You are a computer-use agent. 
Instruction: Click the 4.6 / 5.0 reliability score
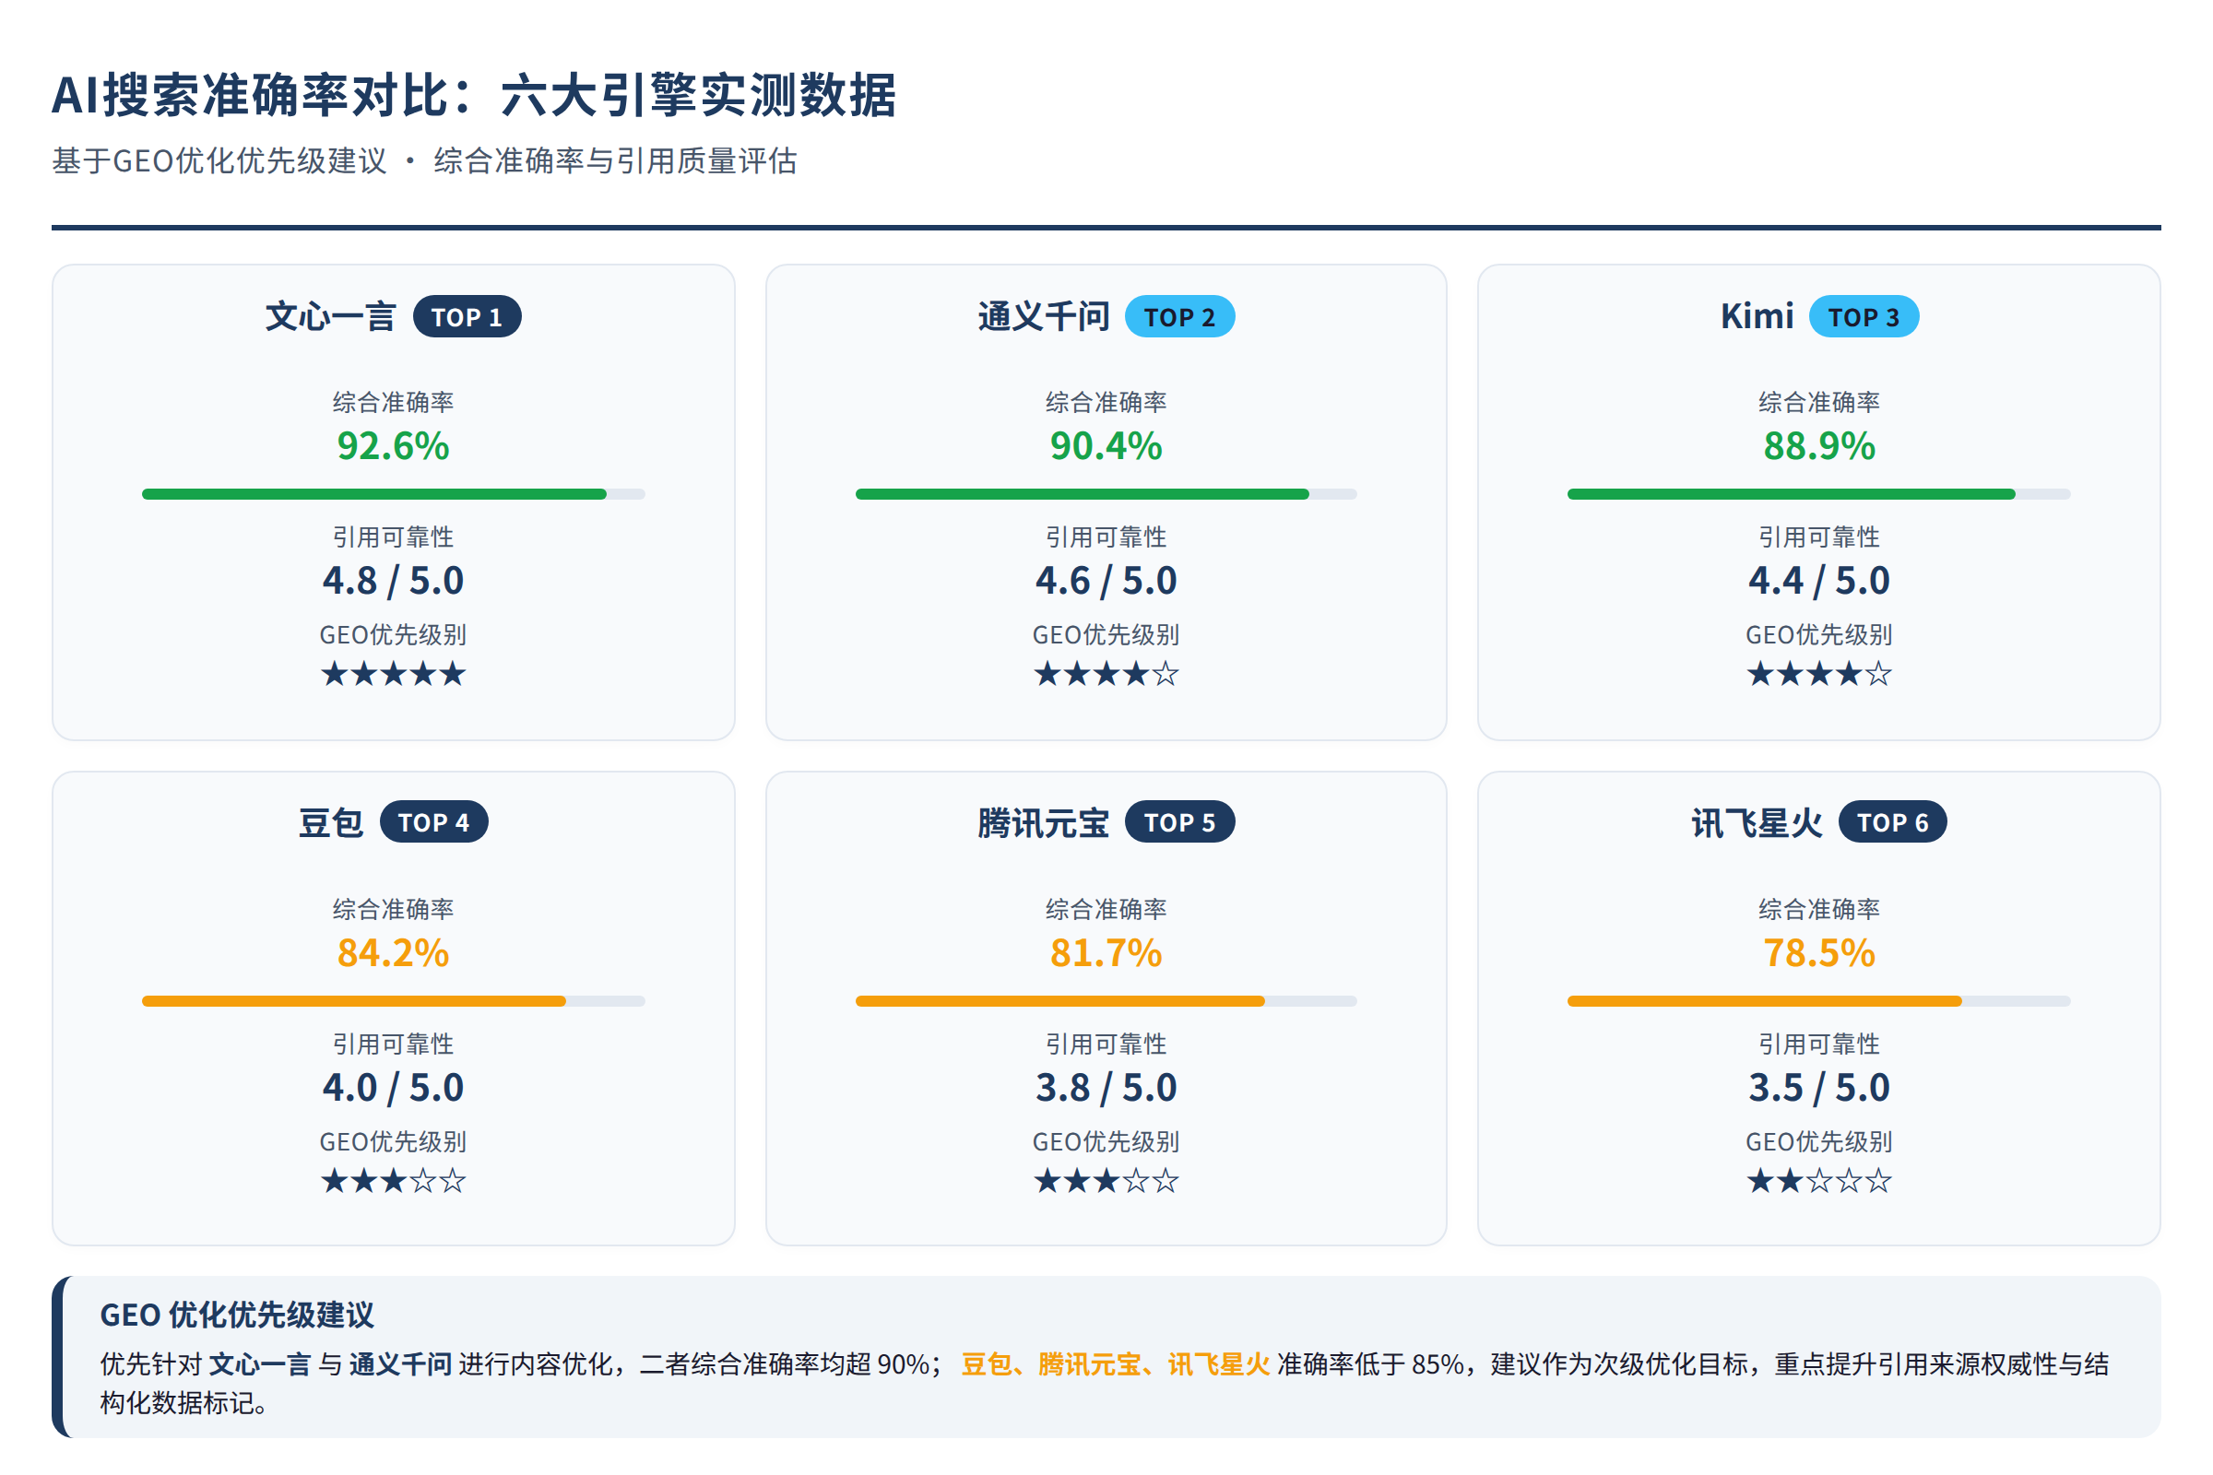pos(1106,581)
